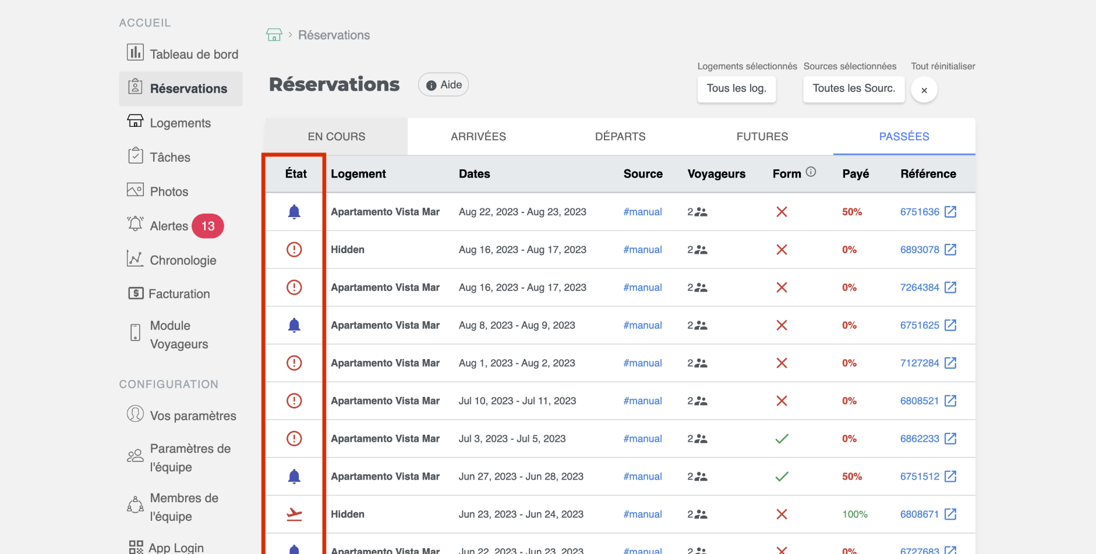
Task: Open reservation reference 7264384 link
Action: (x=920, y=287)
